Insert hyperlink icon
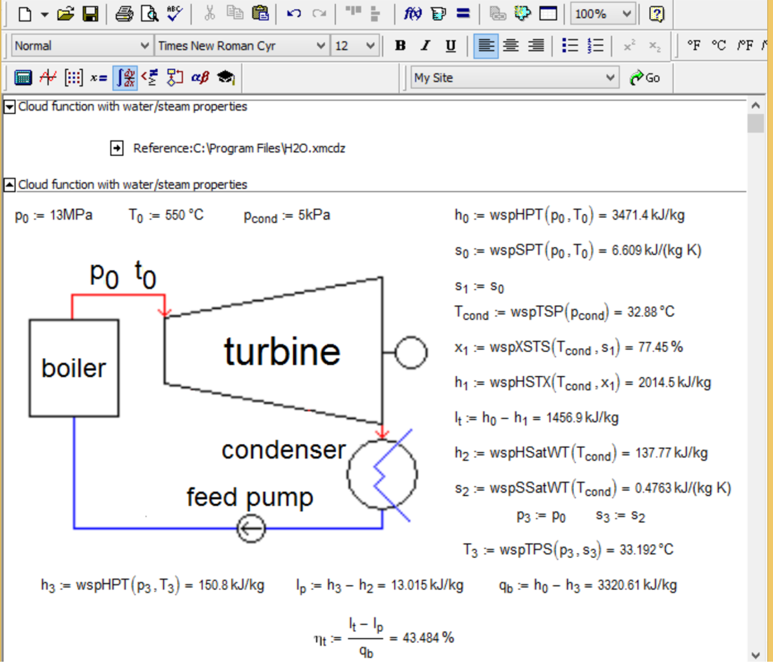 [498, 13]
